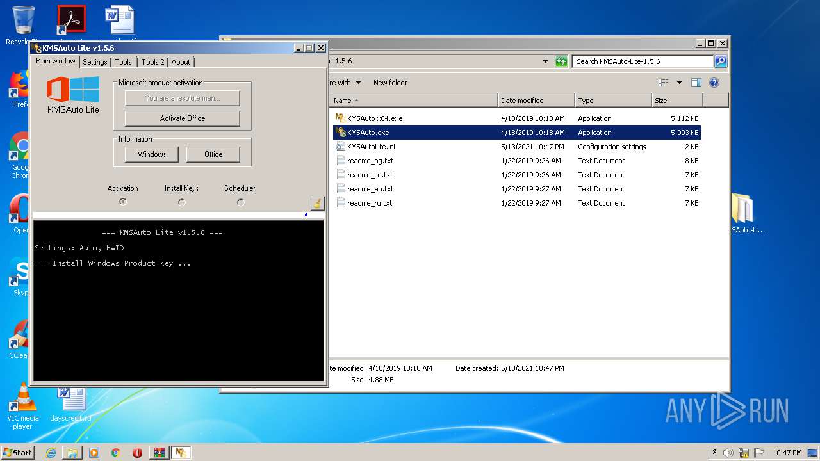This screenshot has height=461, width=820.
Task: Click the Configuration settings type cell
Action: point(612,147)
